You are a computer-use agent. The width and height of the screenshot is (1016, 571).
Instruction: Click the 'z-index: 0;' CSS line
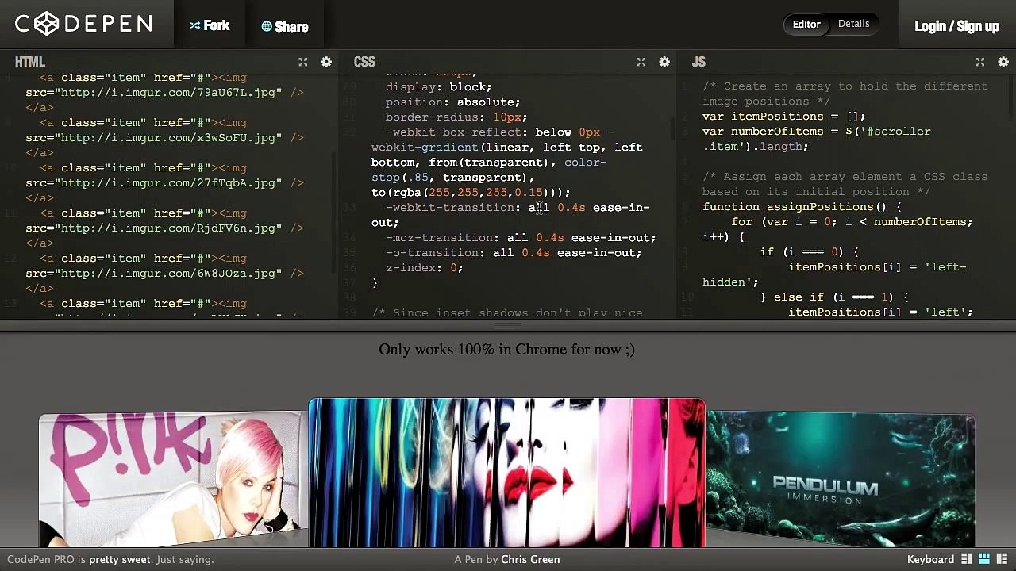click(x=424, y=267)
